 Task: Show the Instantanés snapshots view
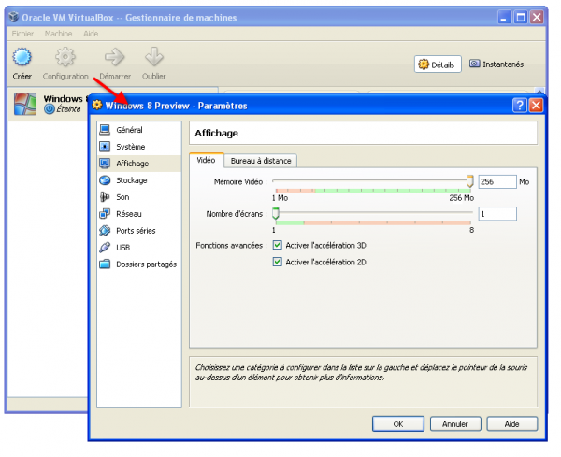tap(496, 64)
